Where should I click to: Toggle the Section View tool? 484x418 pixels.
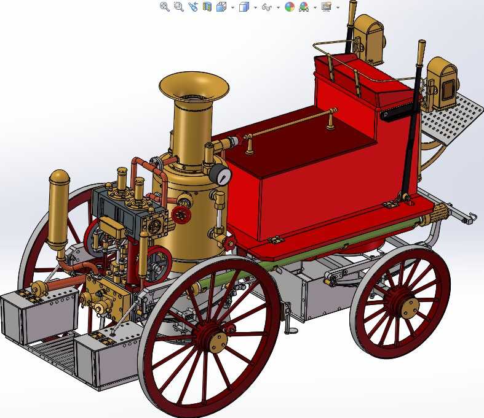207,7
